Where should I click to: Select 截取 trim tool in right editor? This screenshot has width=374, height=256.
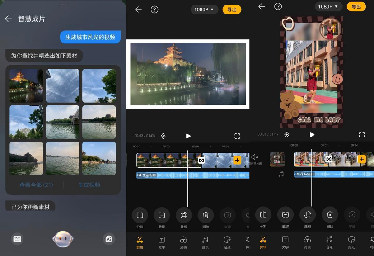(x=285, y=218)
